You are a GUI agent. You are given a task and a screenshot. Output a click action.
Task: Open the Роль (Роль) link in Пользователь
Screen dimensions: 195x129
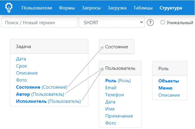pyautogui.click(x=118, y=81)
